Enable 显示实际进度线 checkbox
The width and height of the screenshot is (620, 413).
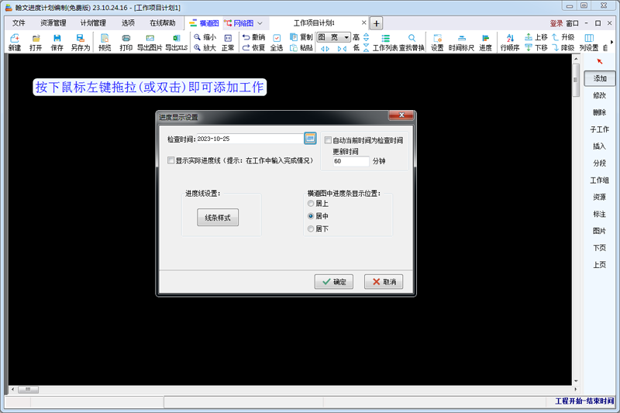(171, 161)
